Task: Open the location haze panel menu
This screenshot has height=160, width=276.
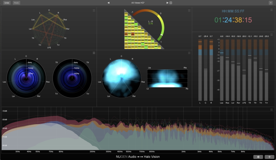Action: click(x=189, y=53)
